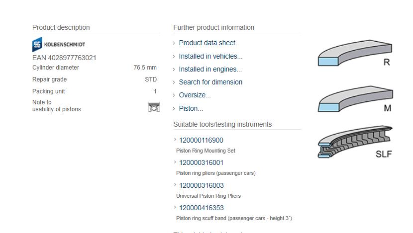Expand Installed in engines section
Image resolution: width=413 pixels, height=233 pixels.
[x=210, y=69]
